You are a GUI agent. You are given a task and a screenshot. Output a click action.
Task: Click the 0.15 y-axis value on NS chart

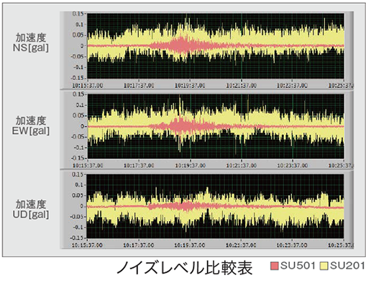pos(78,14)
